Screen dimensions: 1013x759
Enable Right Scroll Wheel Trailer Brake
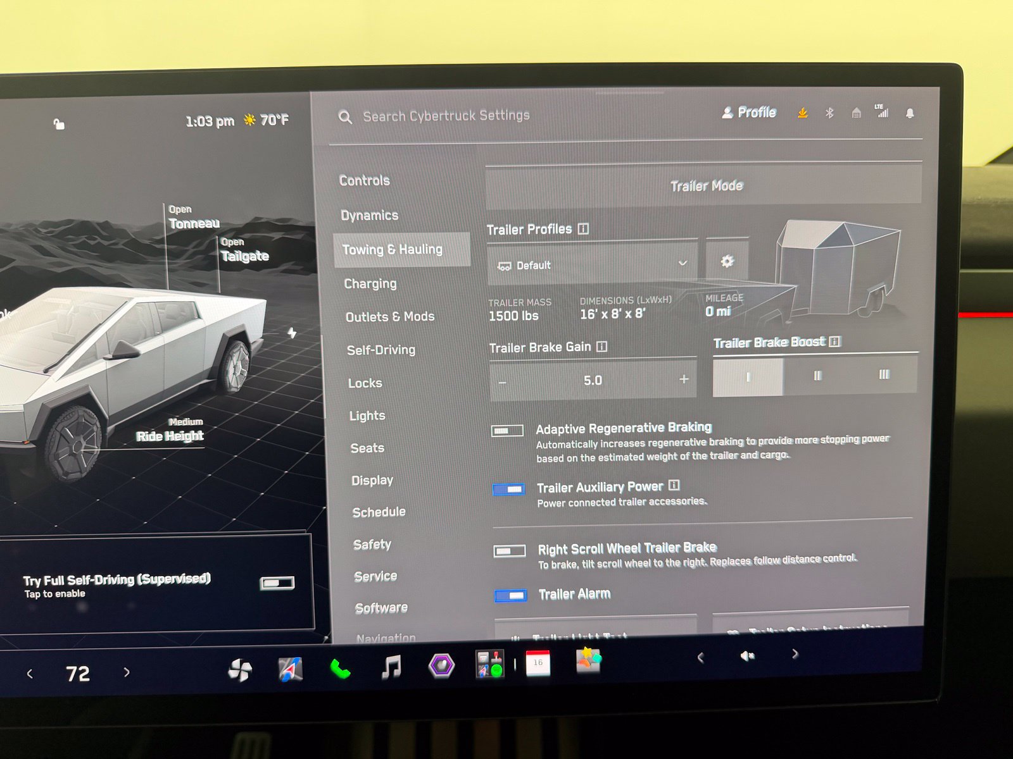coord(510,551)
